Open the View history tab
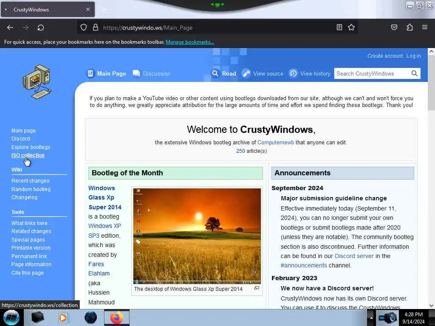Screen dimensions: 435x326 point(310,73)
